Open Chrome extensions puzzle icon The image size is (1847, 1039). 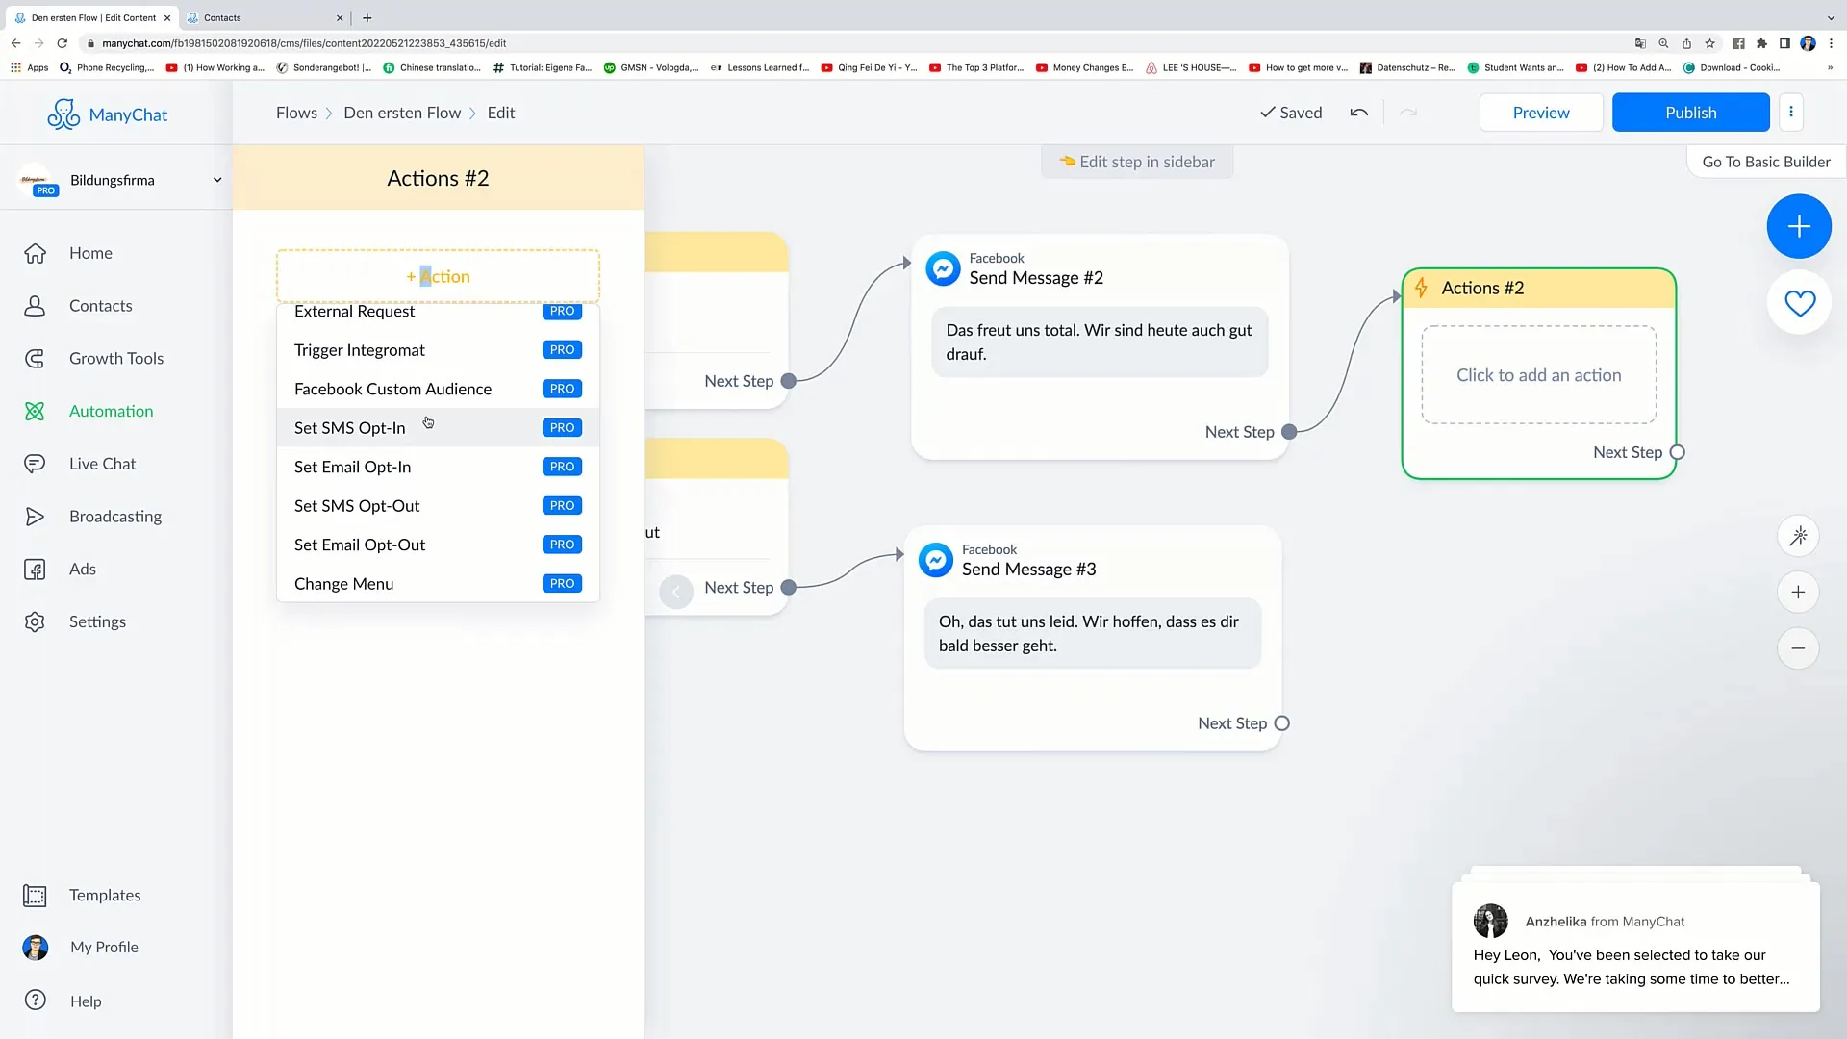pyautogui.click(x=1761, y=43)
